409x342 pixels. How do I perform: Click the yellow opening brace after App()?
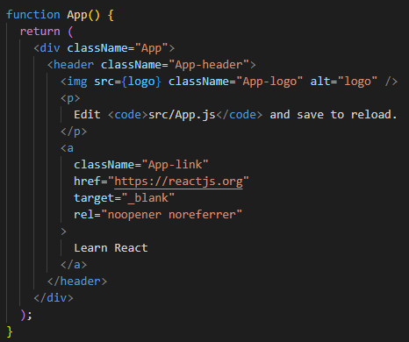111,15
